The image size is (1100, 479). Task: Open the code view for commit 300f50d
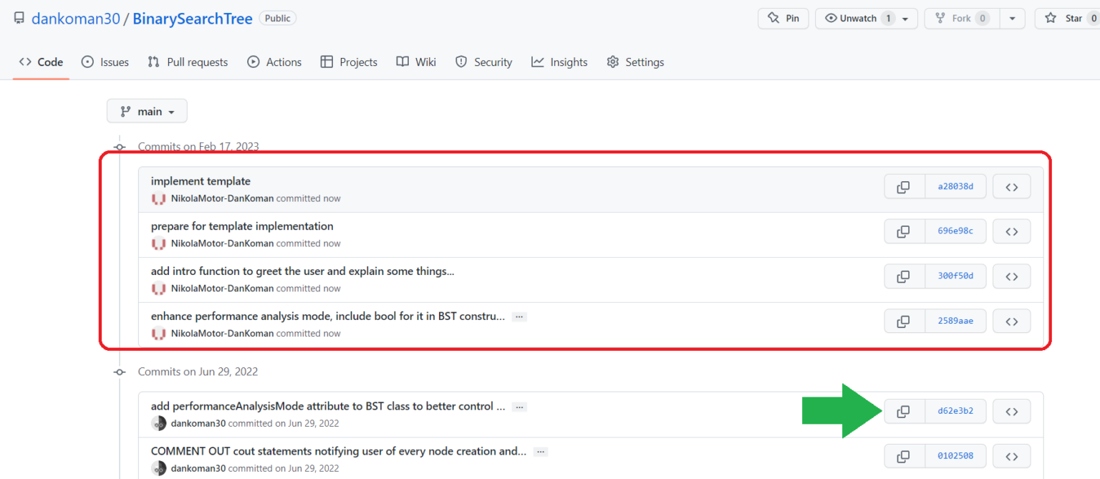[1011, 276]
